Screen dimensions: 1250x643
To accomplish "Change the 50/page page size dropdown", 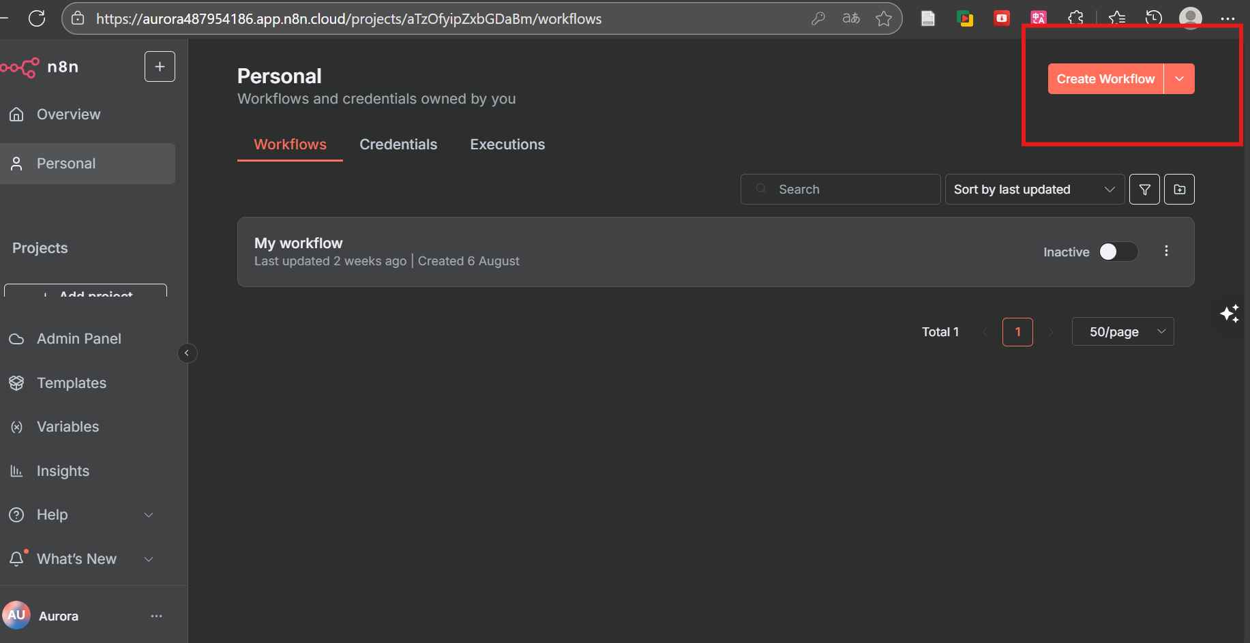I will [x=1122, y=332].
